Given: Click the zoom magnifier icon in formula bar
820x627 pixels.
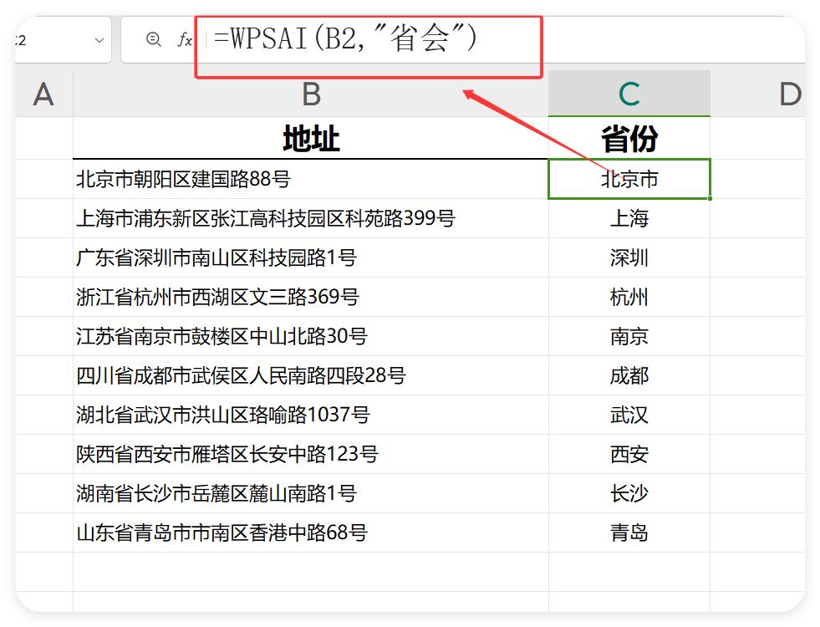Looking at the screenshot, I should (153, 39).
